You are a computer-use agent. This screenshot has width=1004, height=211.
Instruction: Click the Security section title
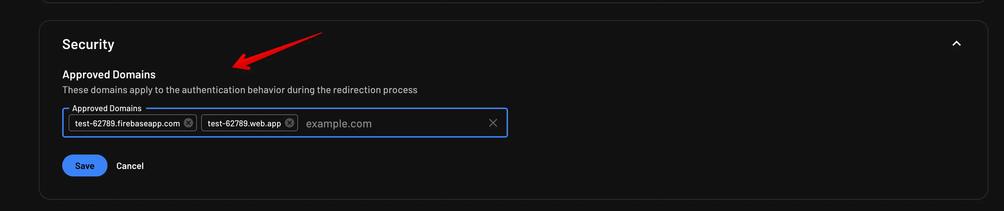click(x=88, y=44)
